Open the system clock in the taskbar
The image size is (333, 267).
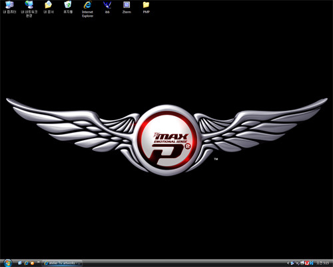pos(322,263)
